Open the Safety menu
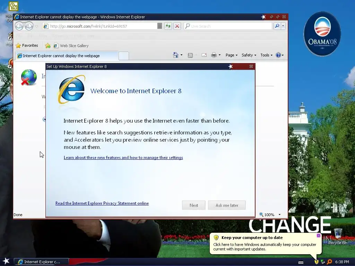 pos(249,55)
